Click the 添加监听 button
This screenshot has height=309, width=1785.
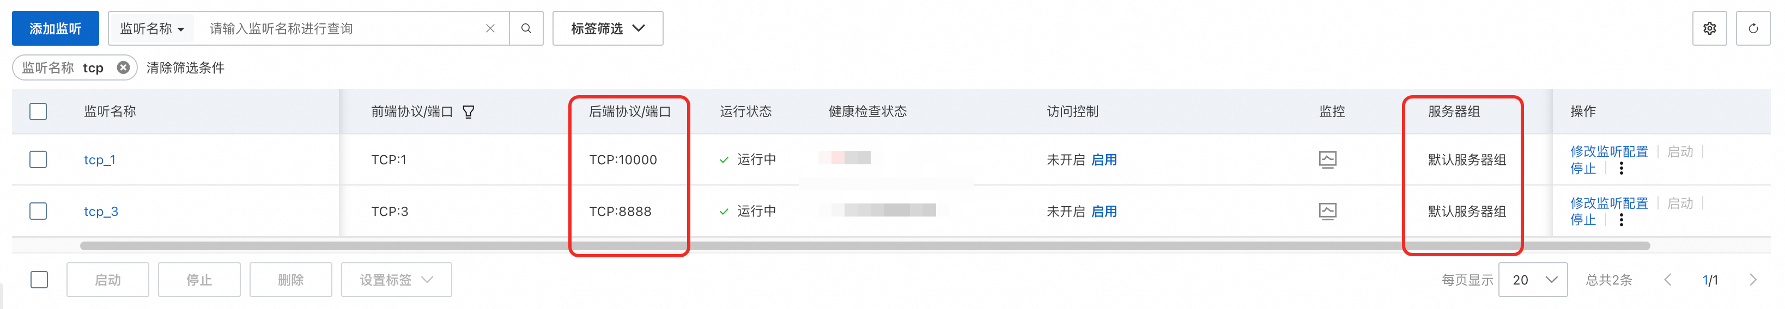[56, 28]
